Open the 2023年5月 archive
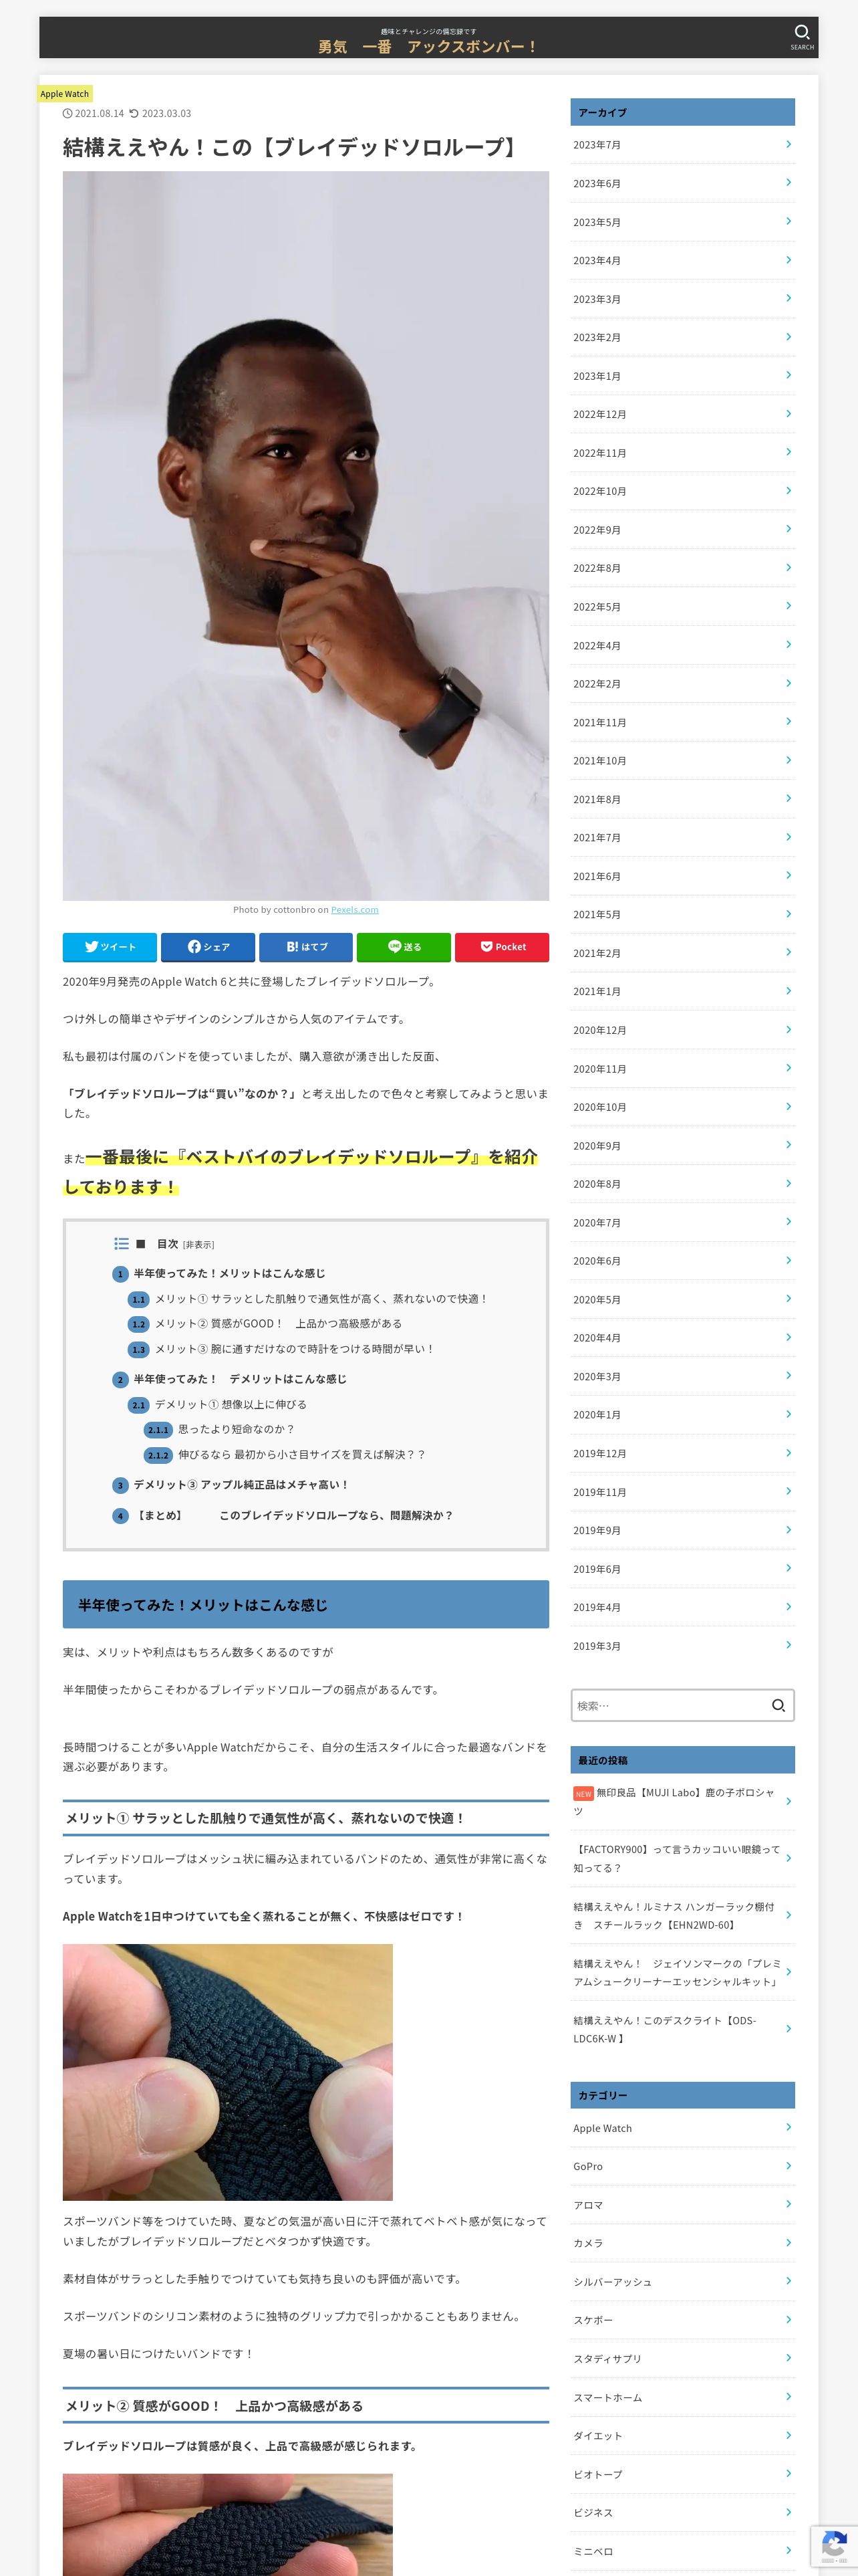 pyautogui.click(x=682, y=222)
